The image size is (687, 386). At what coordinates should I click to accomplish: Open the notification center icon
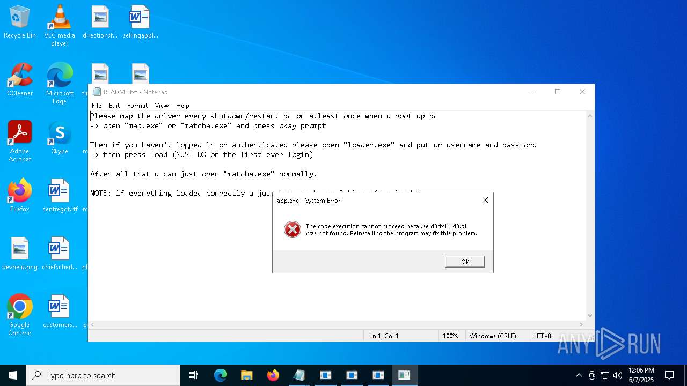click(669, 375)
